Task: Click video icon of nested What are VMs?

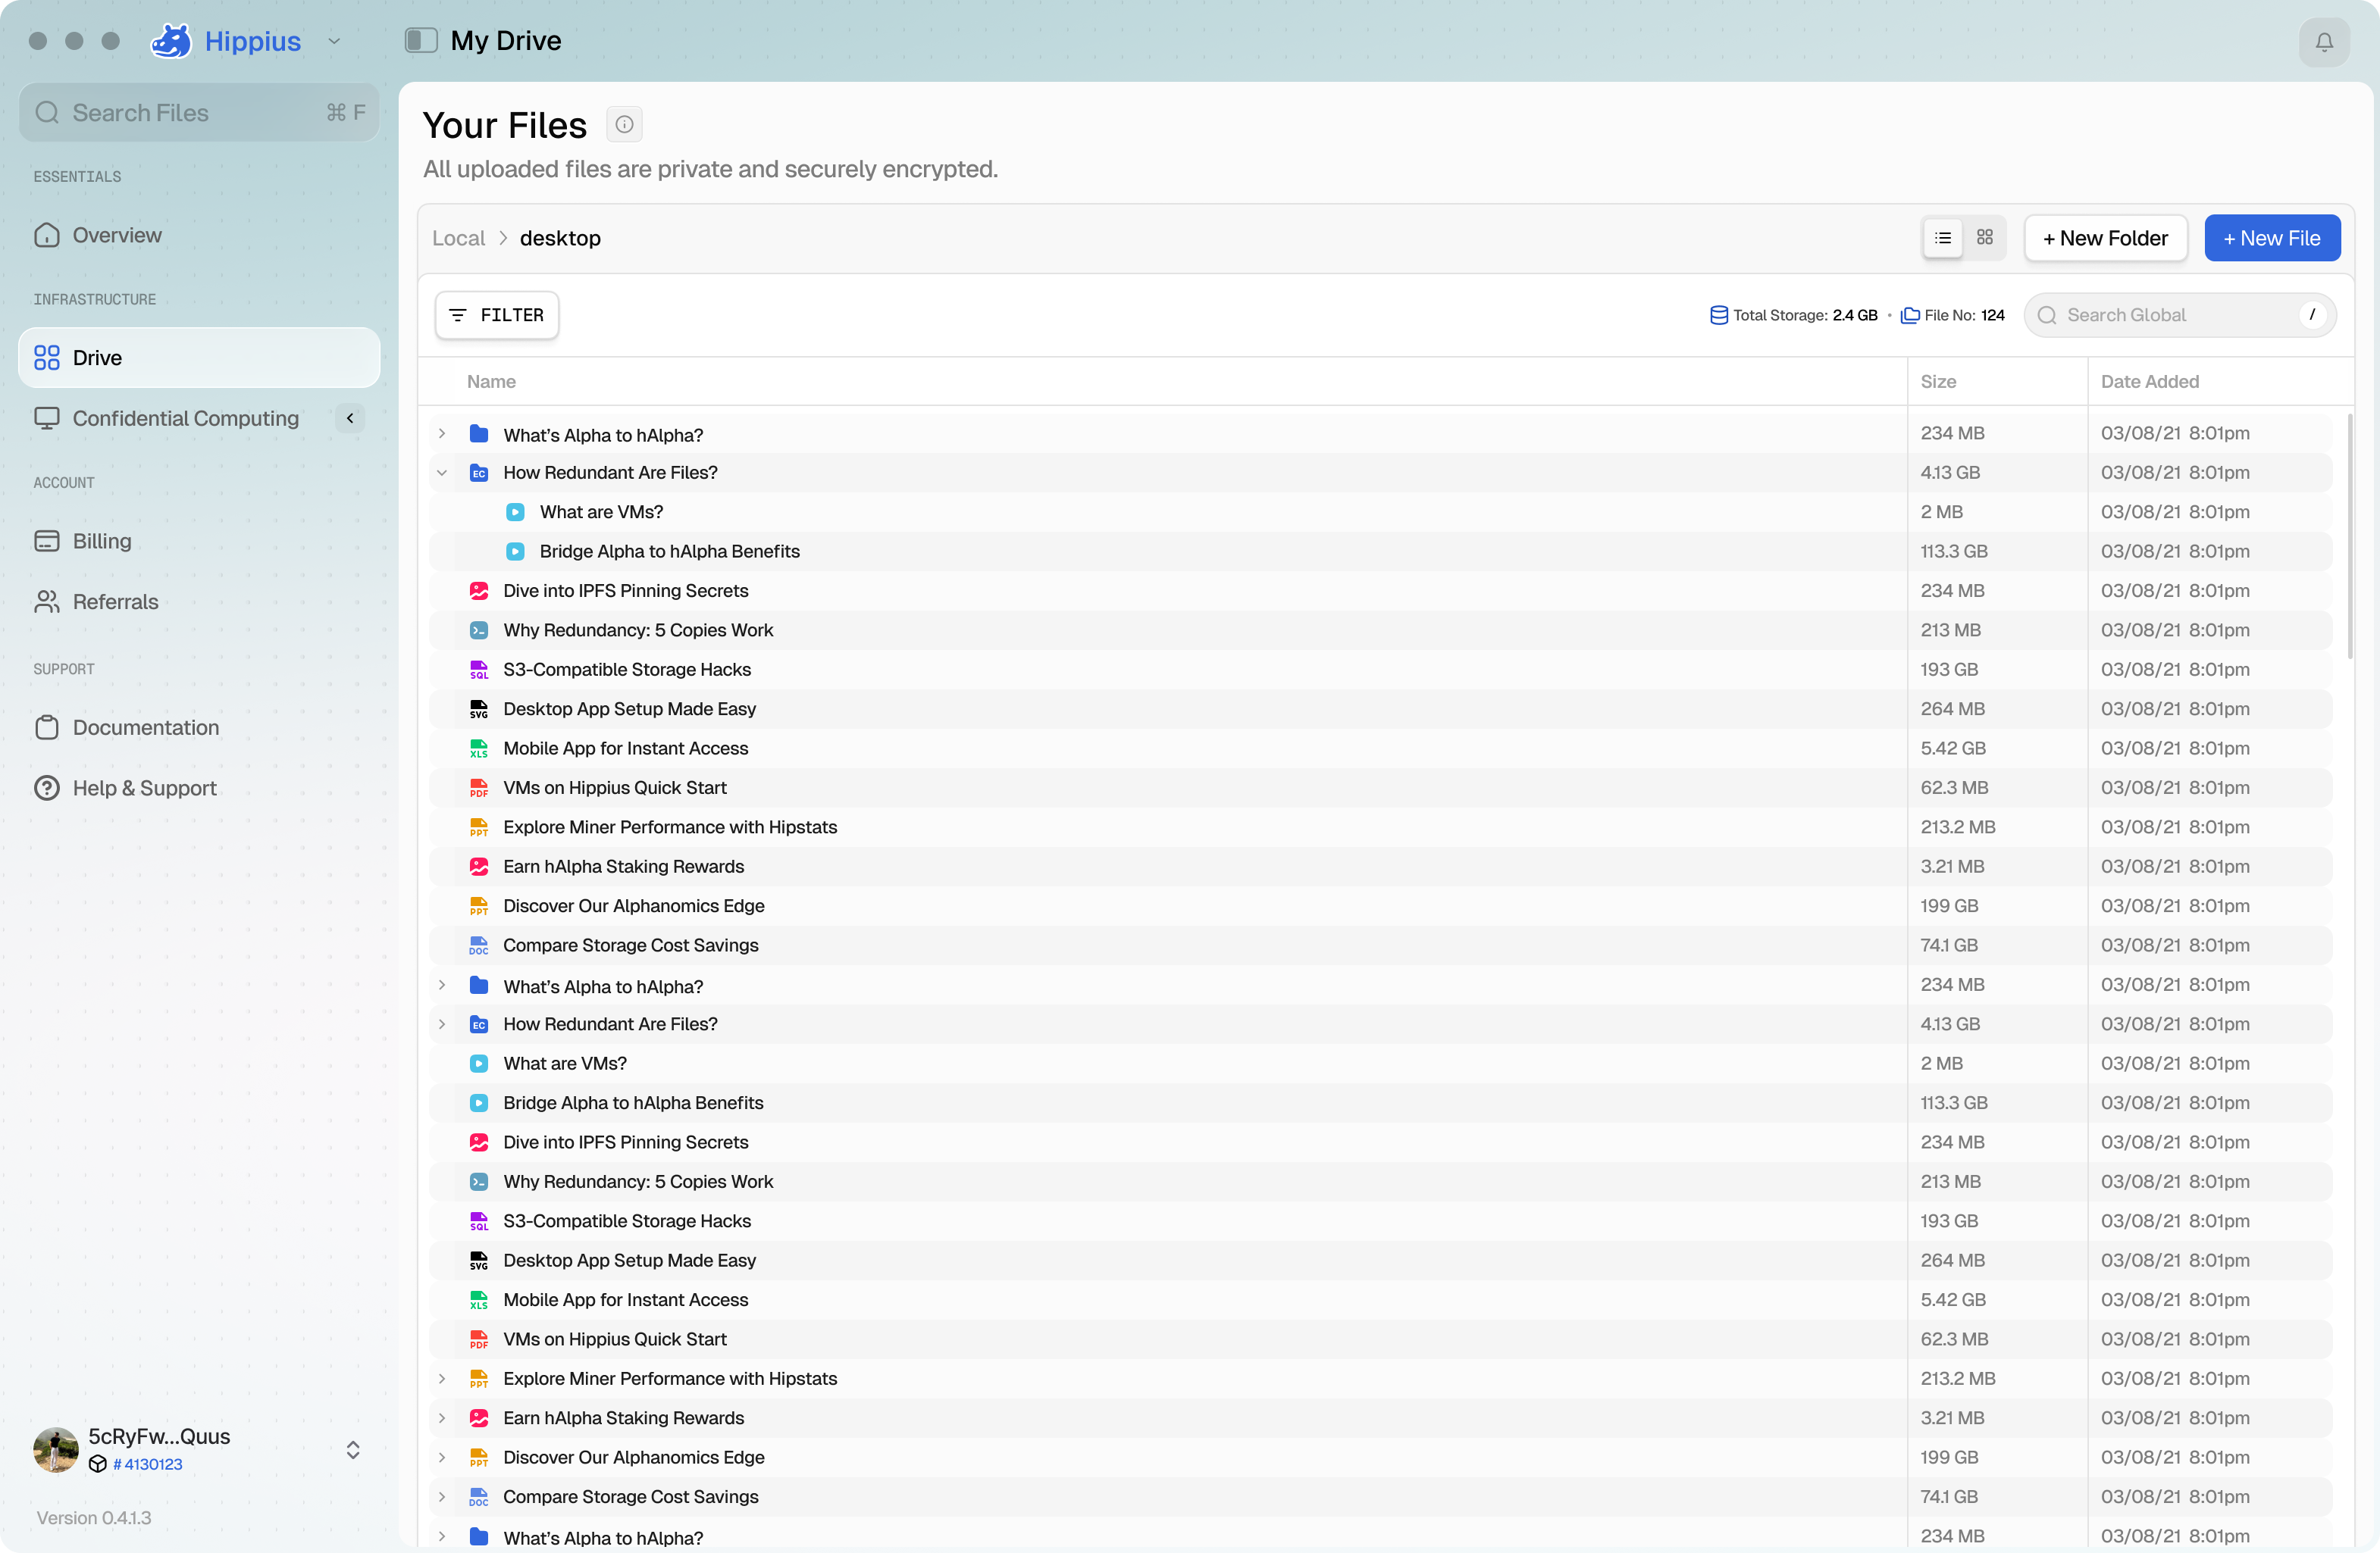Action: pos(515,511)
